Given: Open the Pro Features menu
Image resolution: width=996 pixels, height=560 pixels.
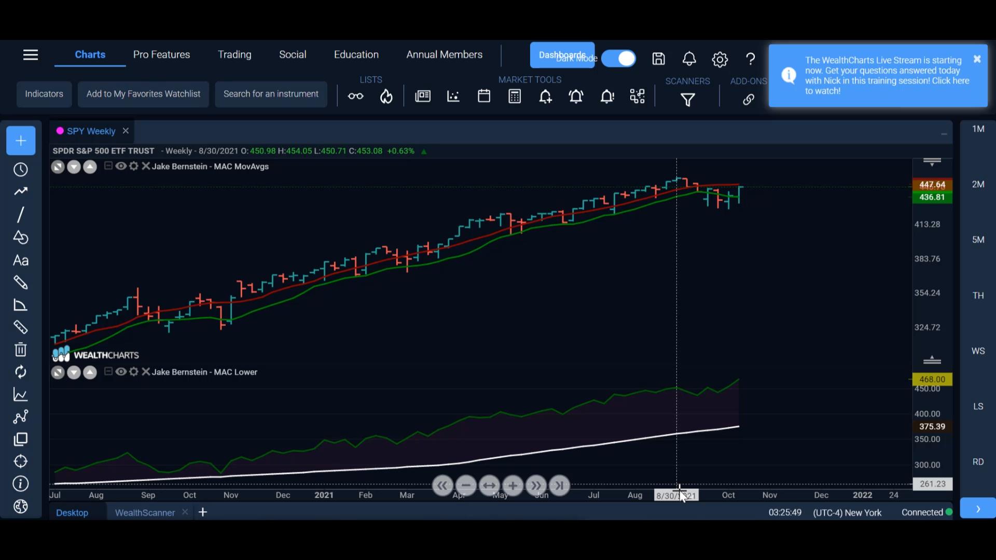Looking at the screenshot, I should (161, 54).
